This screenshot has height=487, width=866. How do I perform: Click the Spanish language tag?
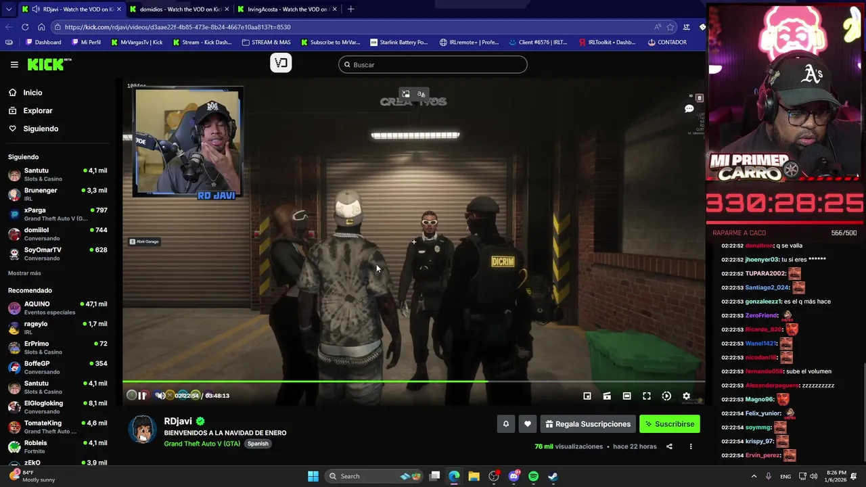(x=258, y=444)
